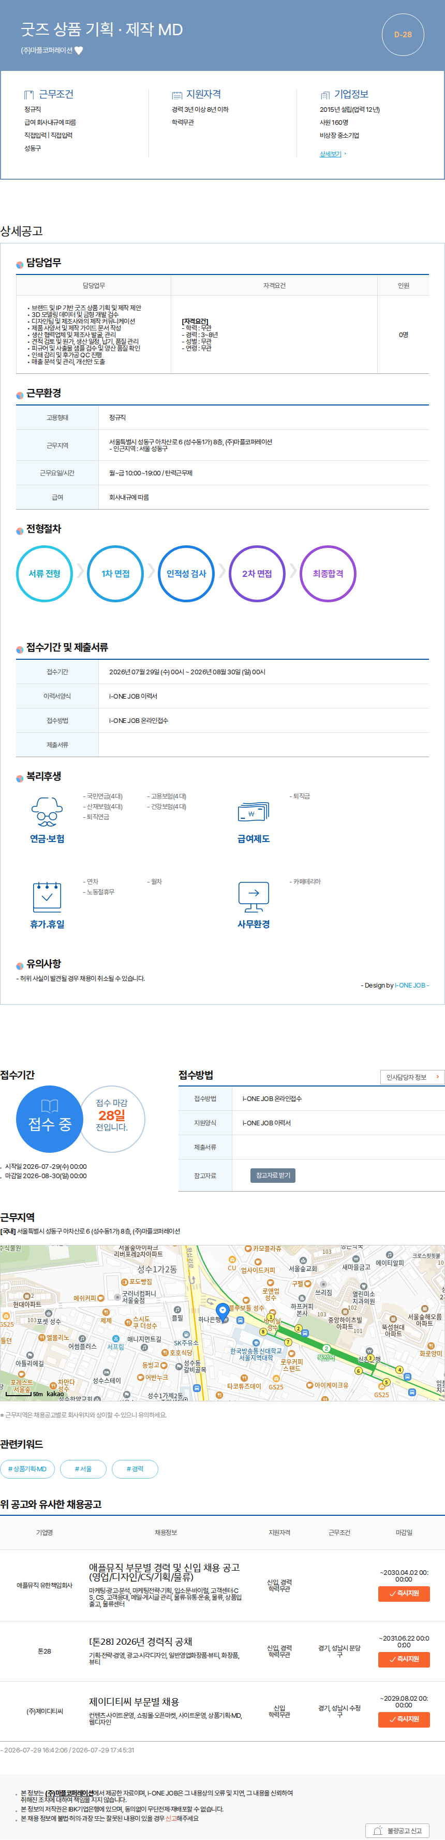Click the D-28 deadline badge

403,34
